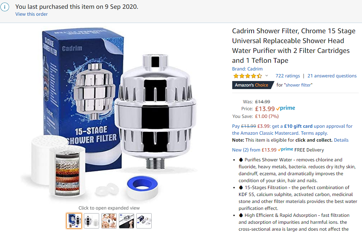This screenshot has height=234, width=362.
Task: Click the 4.5 star rating icons
Action: pos(248,76)
